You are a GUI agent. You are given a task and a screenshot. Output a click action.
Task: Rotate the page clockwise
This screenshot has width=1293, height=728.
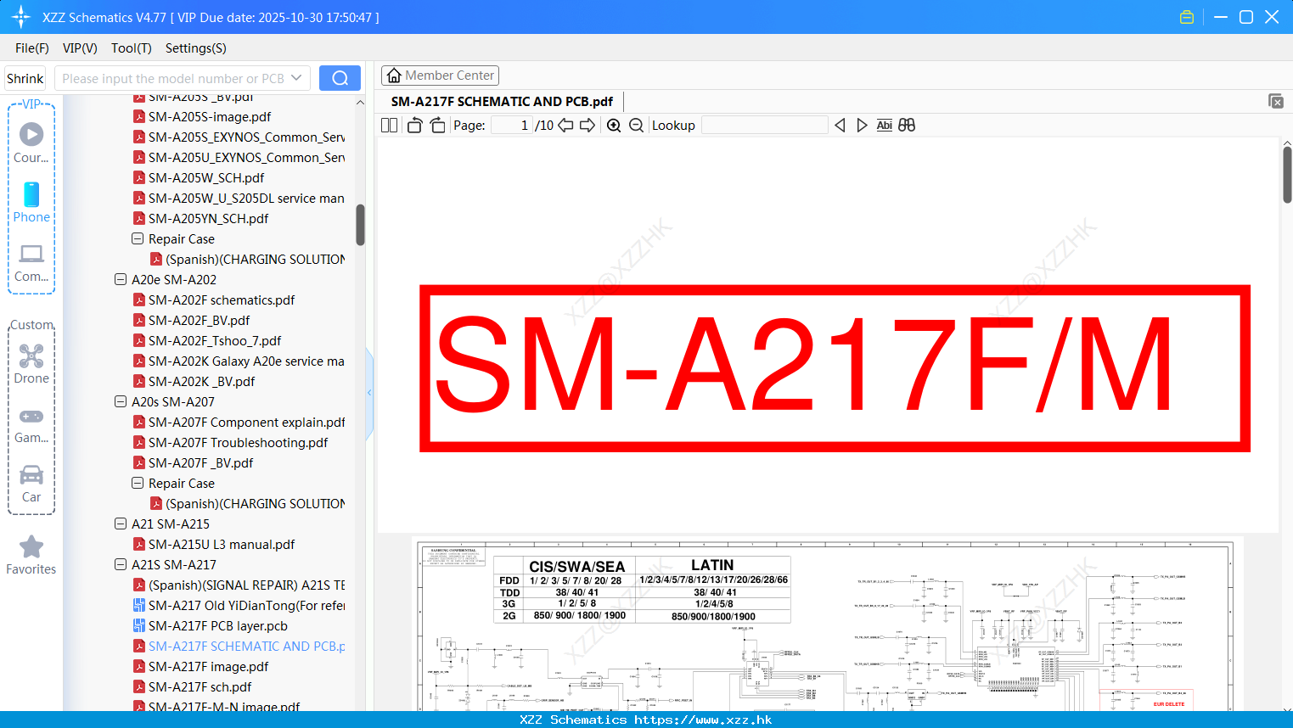point(437,126)
